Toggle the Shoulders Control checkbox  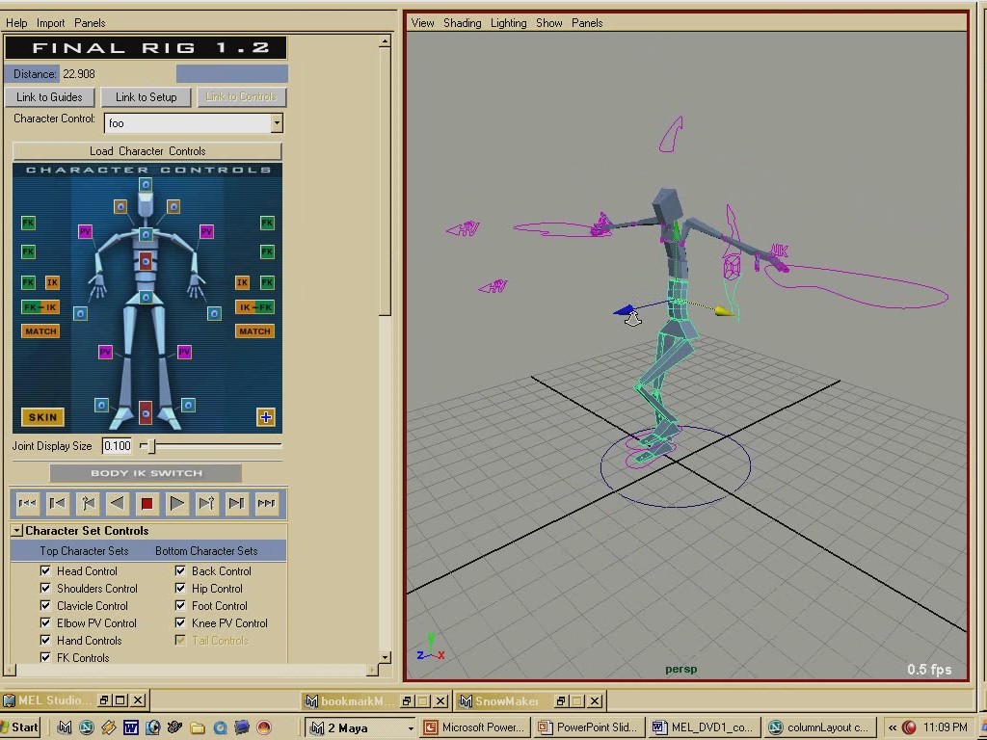[45, 589]
